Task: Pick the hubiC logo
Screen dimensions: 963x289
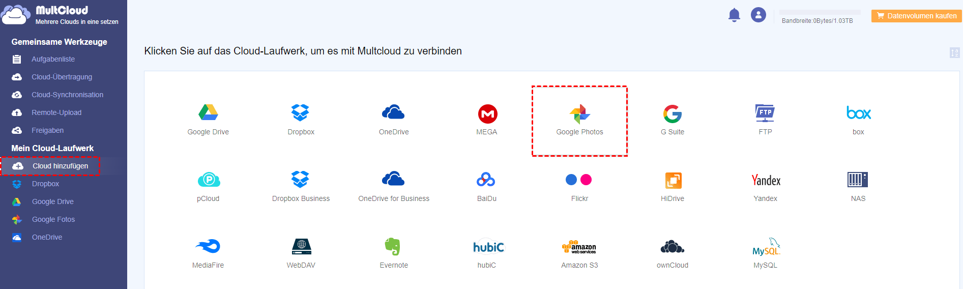Action: point(489,246)
